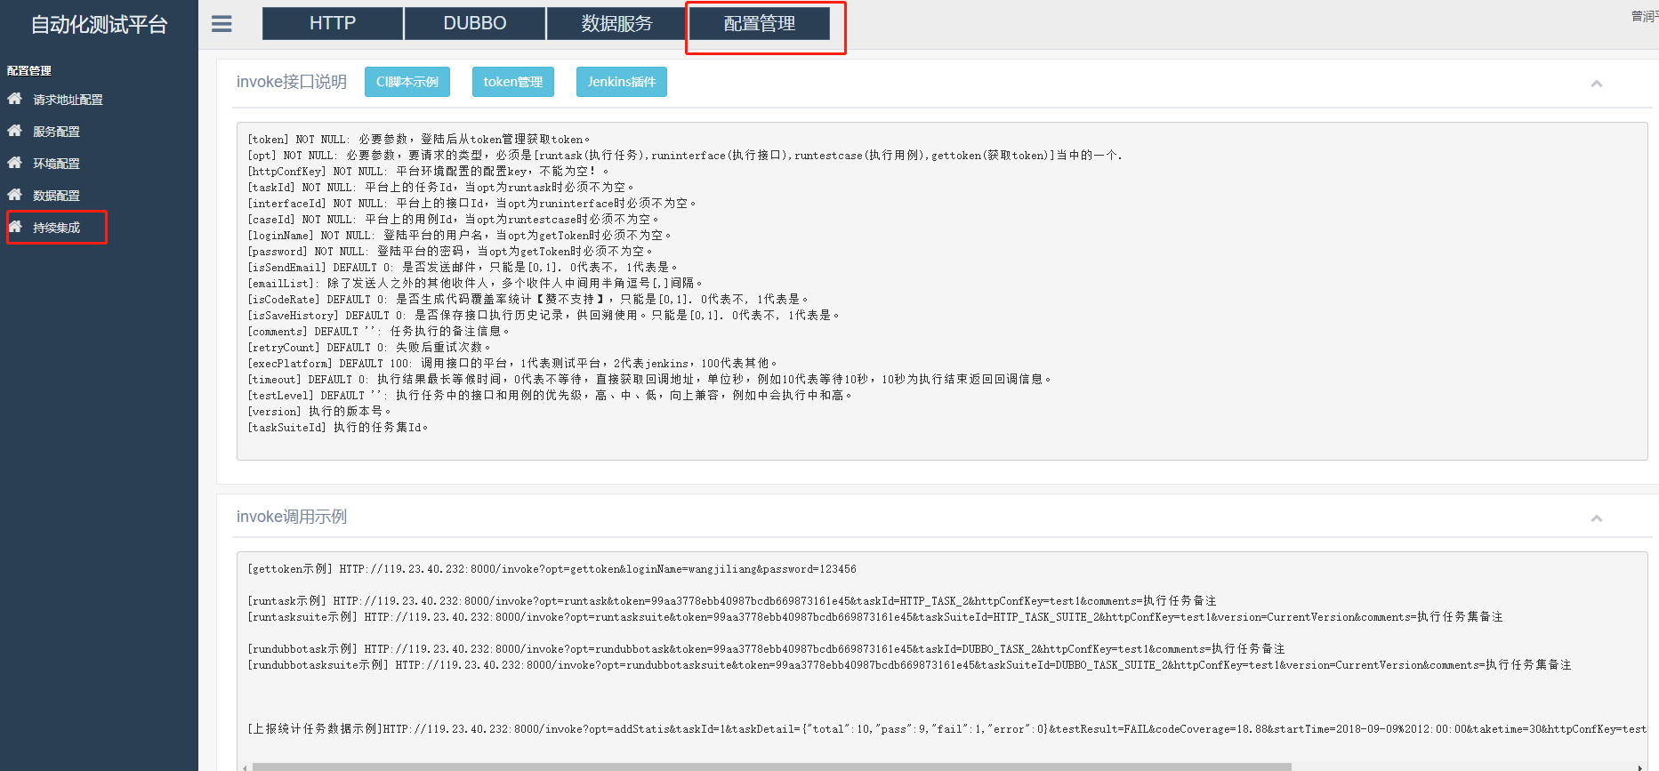This screenshot has height=771, width=1659.
Task: Click the [isSendEmail] DEFAULT 0 line
Action: pyautogui.click(x=463, y=268)
